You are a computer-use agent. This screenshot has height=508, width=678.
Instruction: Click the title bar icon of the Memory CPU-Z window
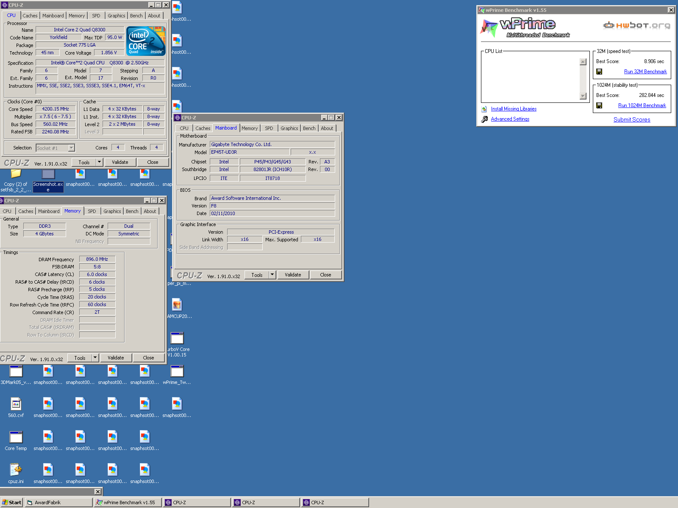pyautogui.click(x=2, y=201)
